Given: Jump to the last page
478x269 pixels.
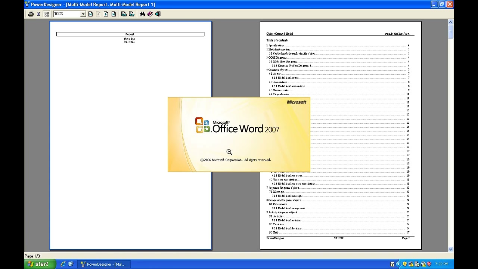Looking at the screenshot, I should pyautogui.click(x=114, y=14).
